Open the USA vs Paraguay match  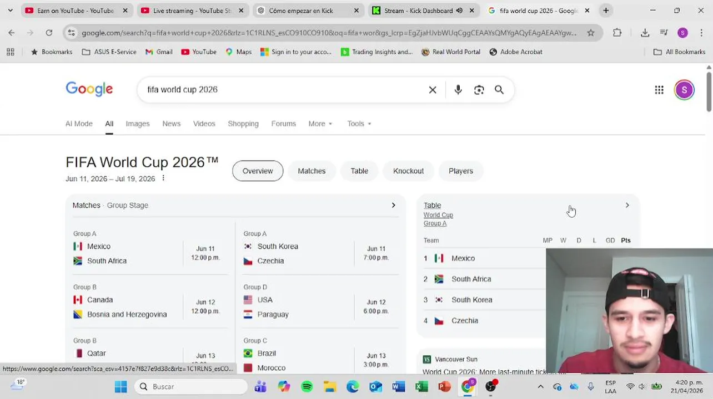(x=320, y=307)
